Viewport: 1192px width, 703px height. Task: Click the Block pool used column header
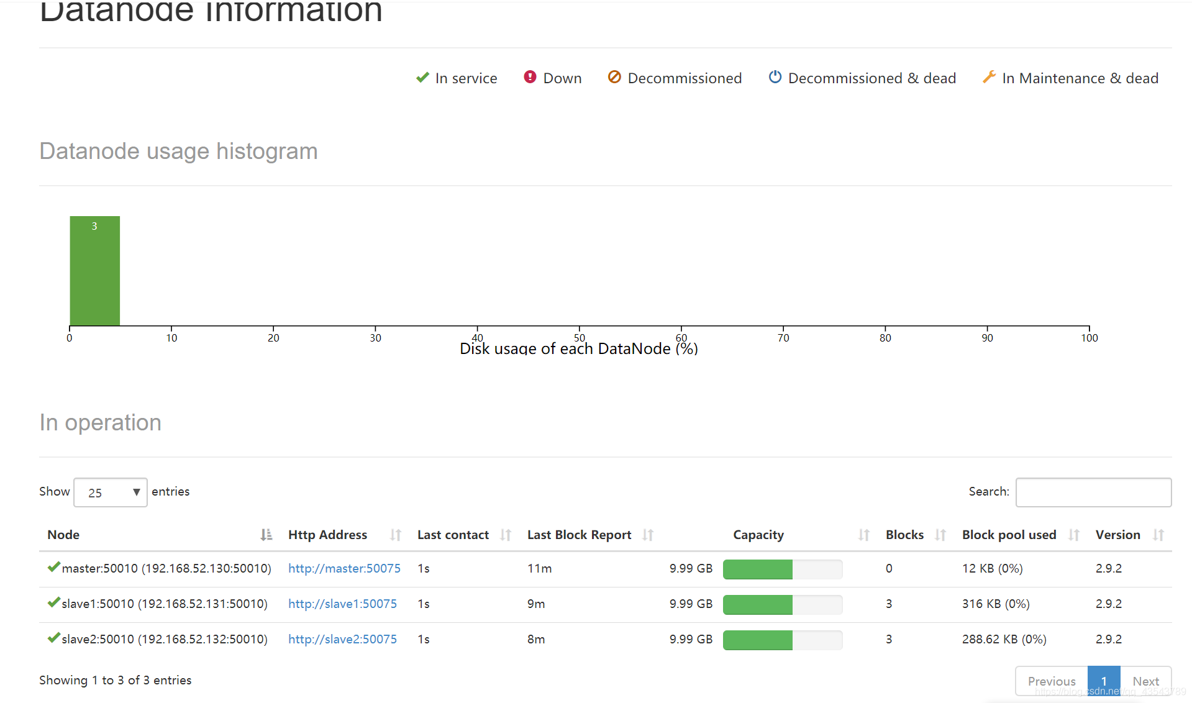pyautogui.click(x=1009, y=535)
